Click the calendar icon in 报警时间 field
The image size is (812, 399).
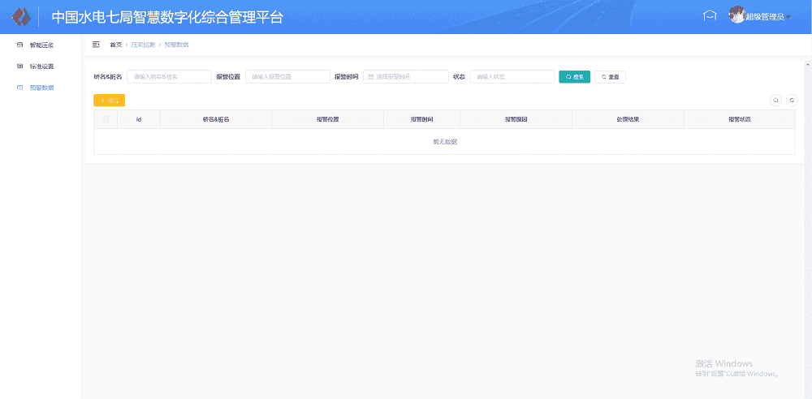coord(371,77)
